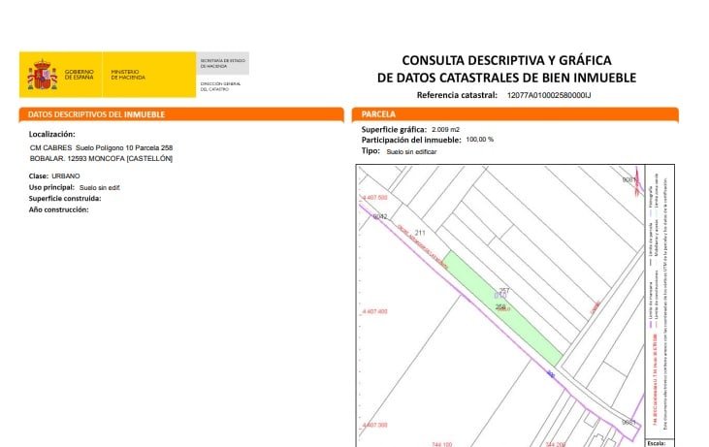
Task: Select the heading Consulta Descriptiva y Gráfica
Action: pyautogui.click(x=506, y=60)
